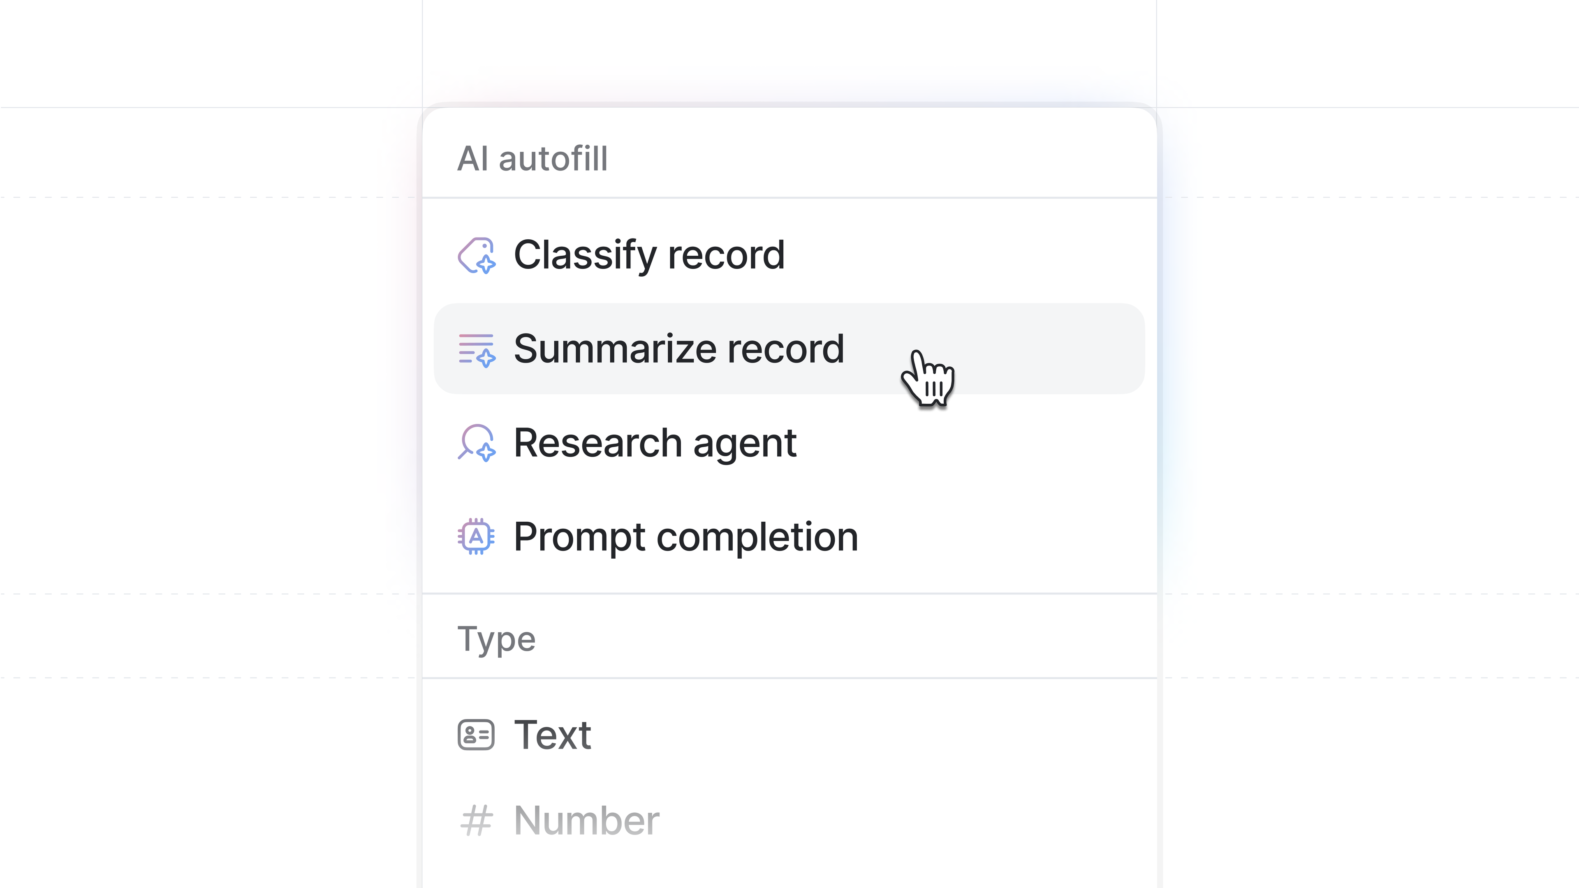Click the Classify record tag icon
This screenshot has width=1579, height=888.
click(476, 255)
